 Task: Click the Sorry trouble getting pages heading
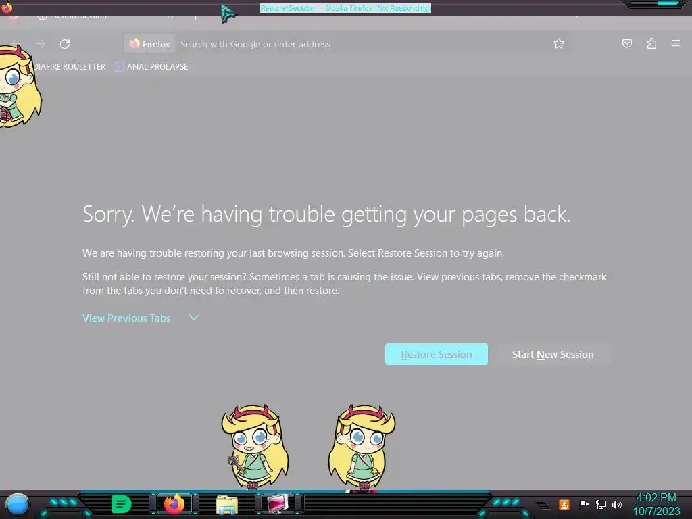coord(326,214)
